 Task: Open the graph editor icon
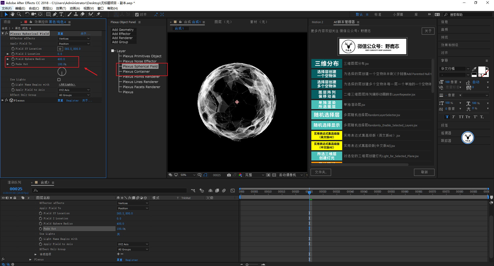(x=233, y=191)
